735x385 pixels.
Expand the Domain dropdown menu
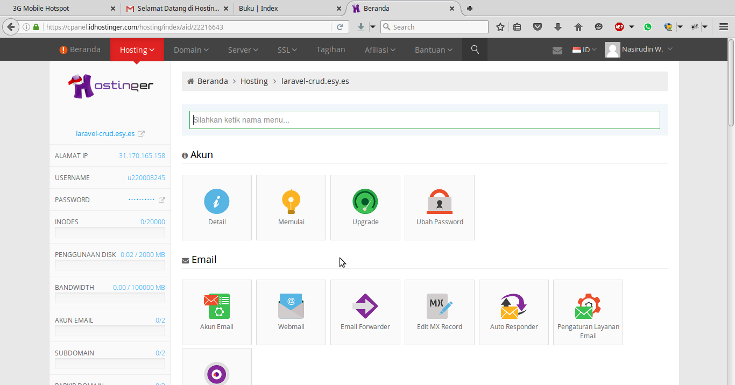191,49
